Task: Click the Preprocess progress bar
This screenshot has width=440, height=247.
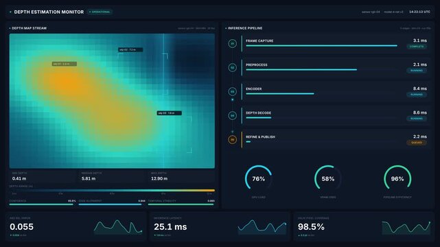Action: point(321,70)
